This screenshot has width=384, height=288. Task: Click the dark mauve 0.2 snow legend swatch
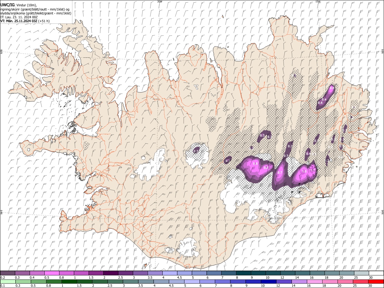pos(7,273)
